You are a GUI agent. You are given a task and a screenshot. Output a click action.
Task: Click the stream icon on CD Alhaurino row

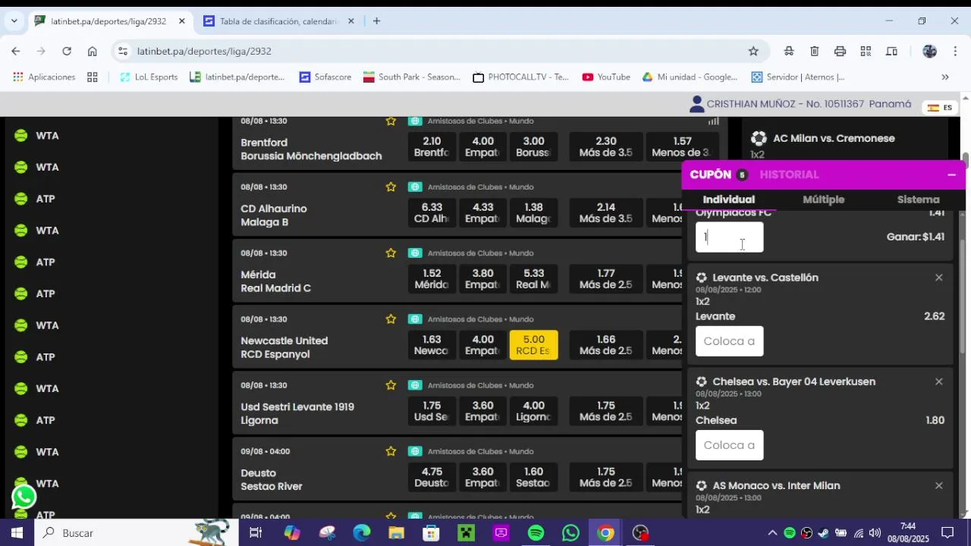414,187
